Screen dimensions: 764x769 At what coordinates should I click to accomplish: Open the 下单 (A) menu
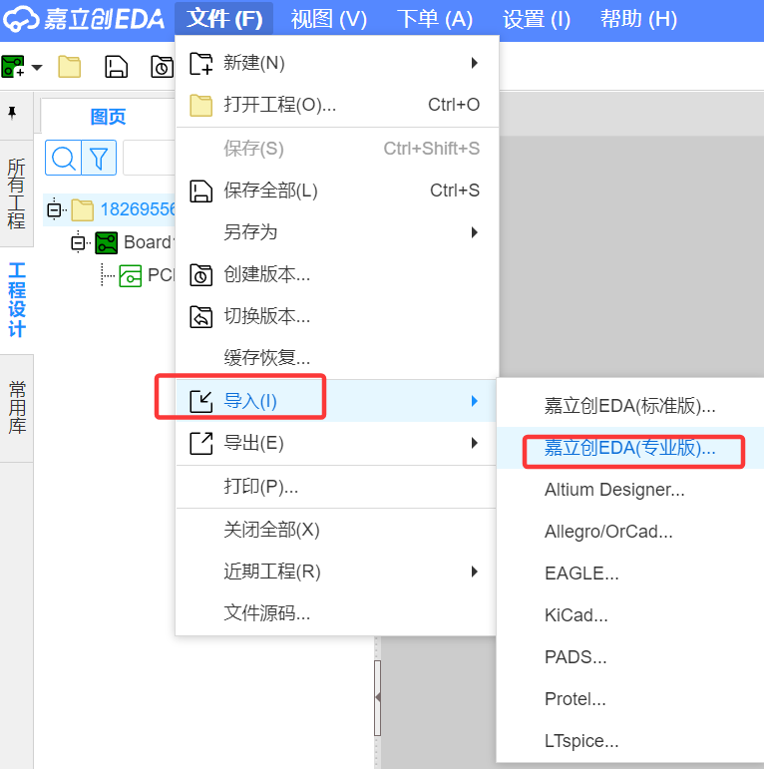pos(435,19)
